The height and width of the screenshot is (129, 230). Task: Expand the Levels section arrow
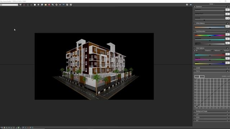(227, 68)
